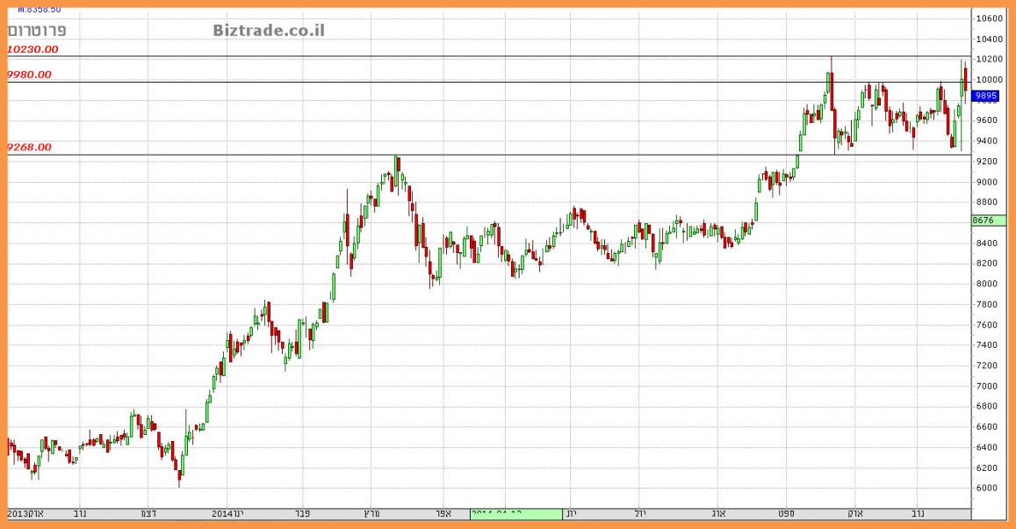This screenshot has height=529, width=1016.
Task: Click the 7000 price axis label
Action: click(x=989, y=387)
